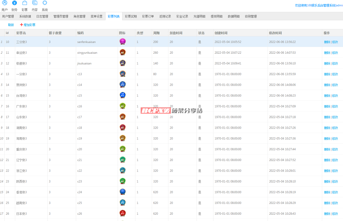Switch to the 彩票奖期 tab
Viewport: 343px width, 221px height.
(131, 16)
